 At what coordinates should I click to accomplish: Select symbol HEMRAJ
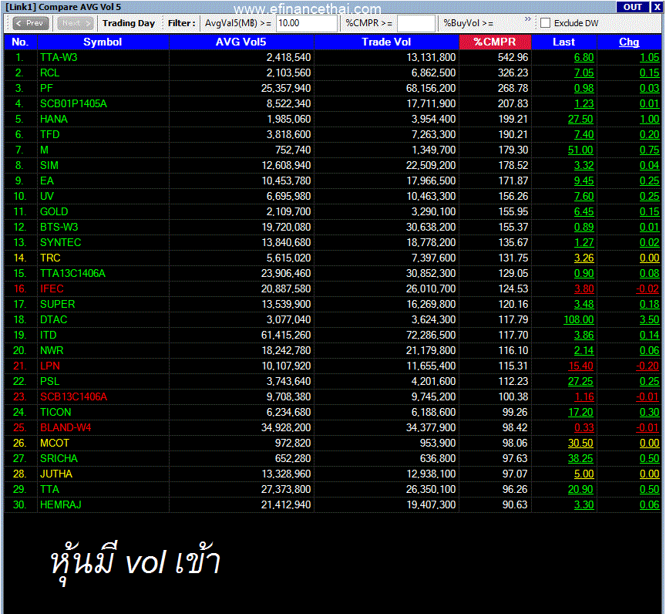(60, 505)
